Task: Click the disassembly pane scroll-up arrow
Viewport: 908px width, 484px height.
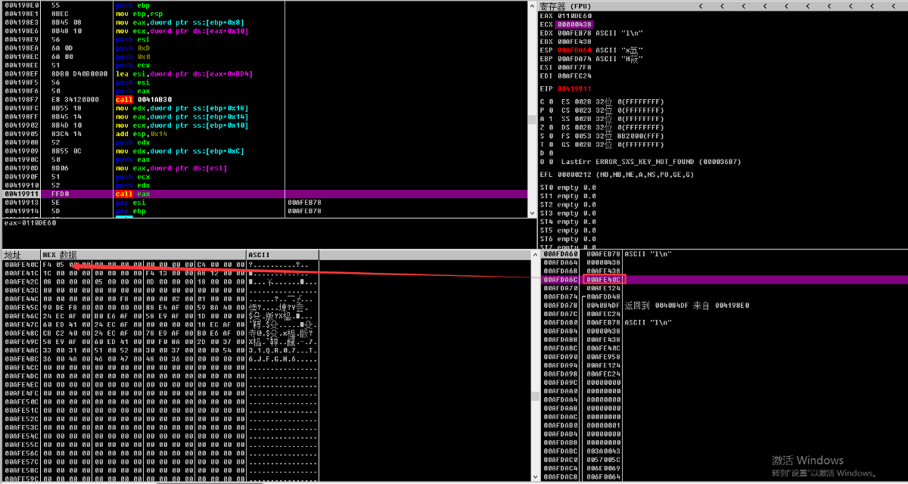Action: point(533,5)
